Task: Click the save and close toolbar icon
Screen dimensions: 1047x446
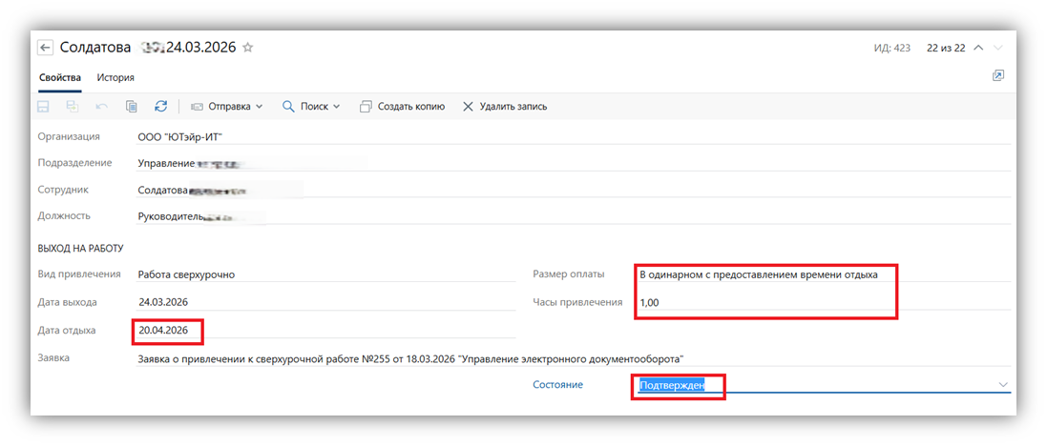Action: click(73, 107)
